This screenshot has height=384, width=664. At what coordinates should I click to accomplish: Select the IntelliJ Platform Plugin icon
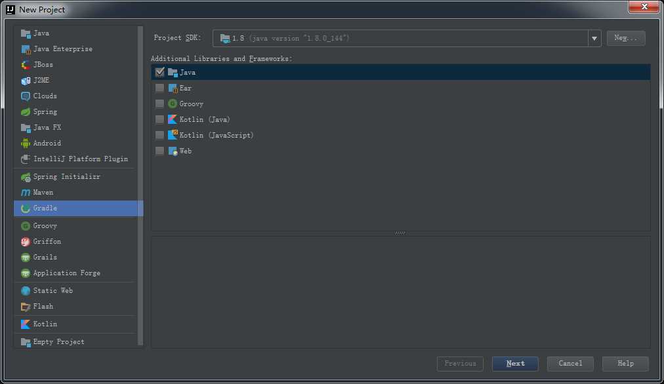pyautogui.click(x=26, y=159)
